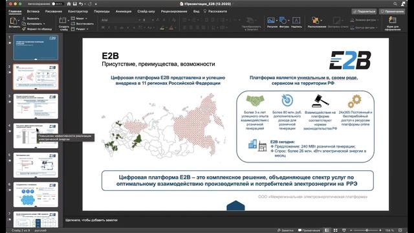The image size is (414, 233).
Task: Click the user account icon top right
Action: pos(403,4)
